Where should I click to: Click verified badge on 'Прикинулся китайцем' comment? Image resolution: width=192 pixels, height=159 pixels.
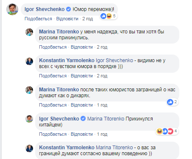(x=83, y=118)
